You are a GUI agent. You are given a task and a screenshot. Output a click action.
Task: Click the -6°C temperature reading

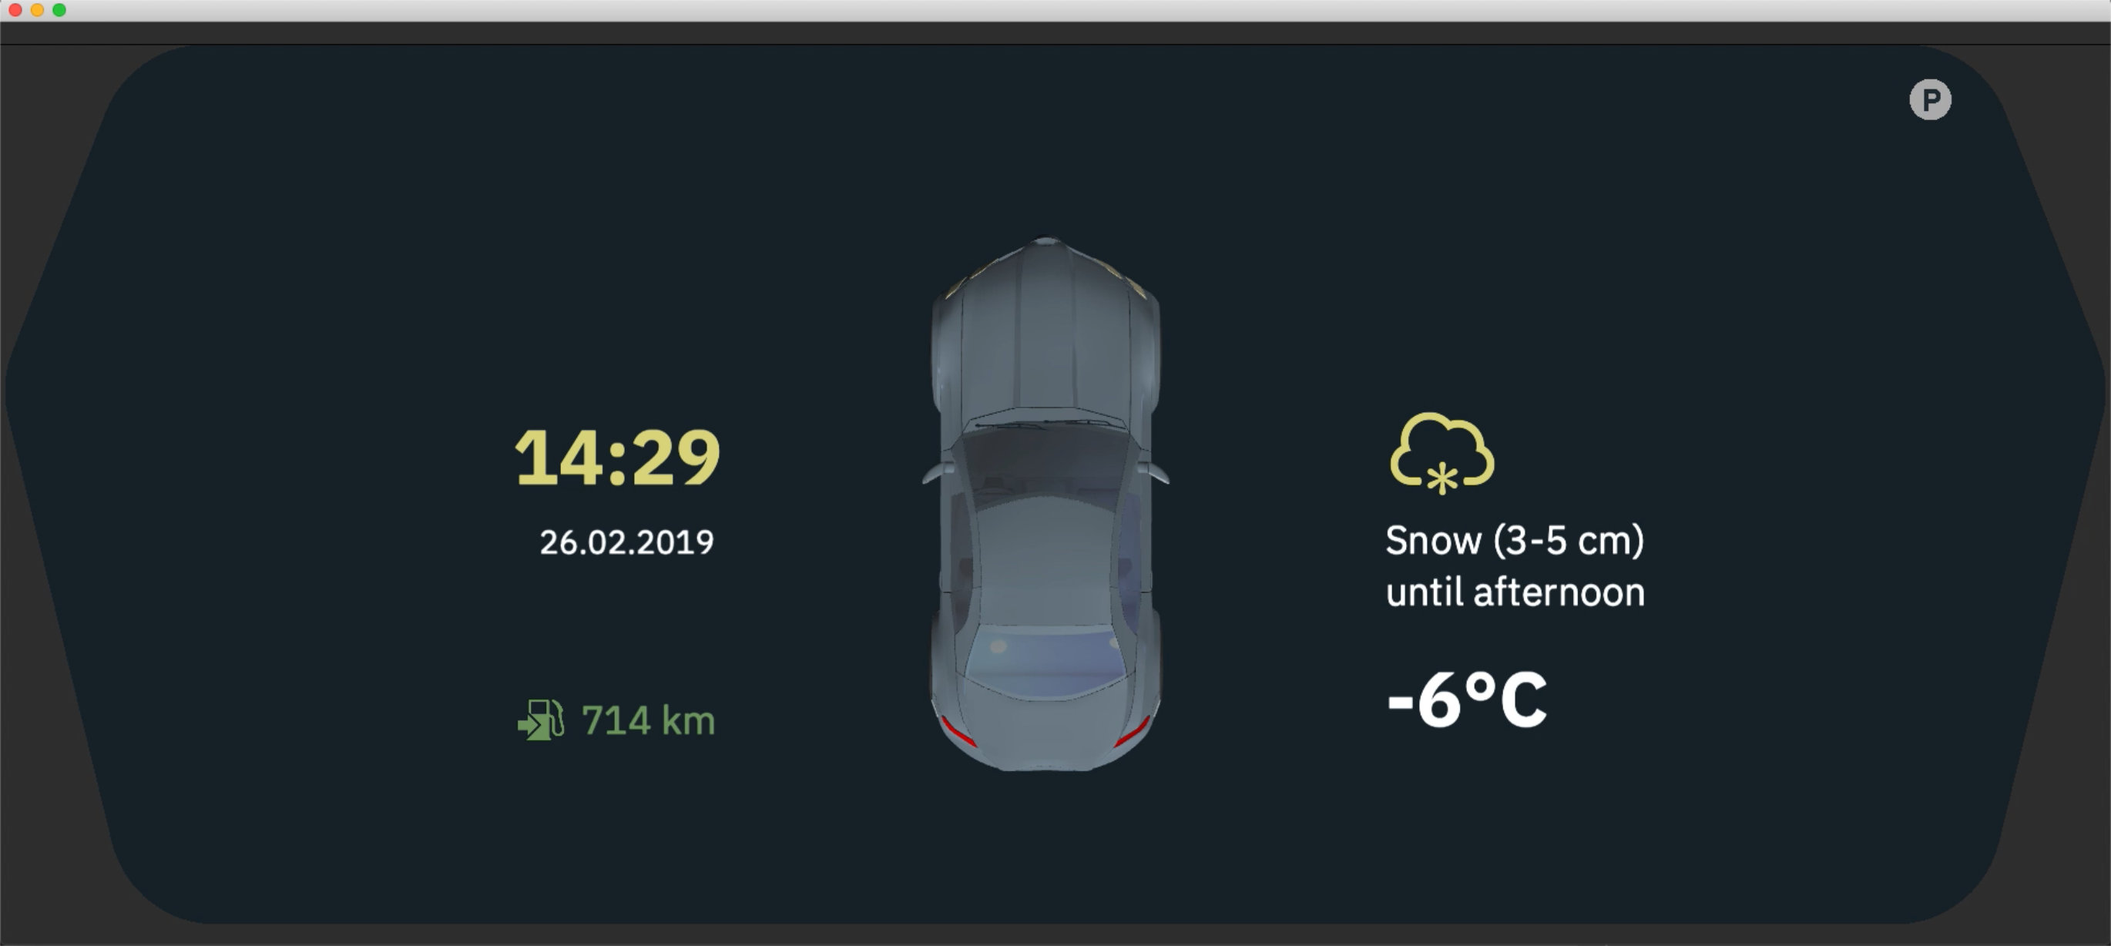click(x=1467, y=700)
